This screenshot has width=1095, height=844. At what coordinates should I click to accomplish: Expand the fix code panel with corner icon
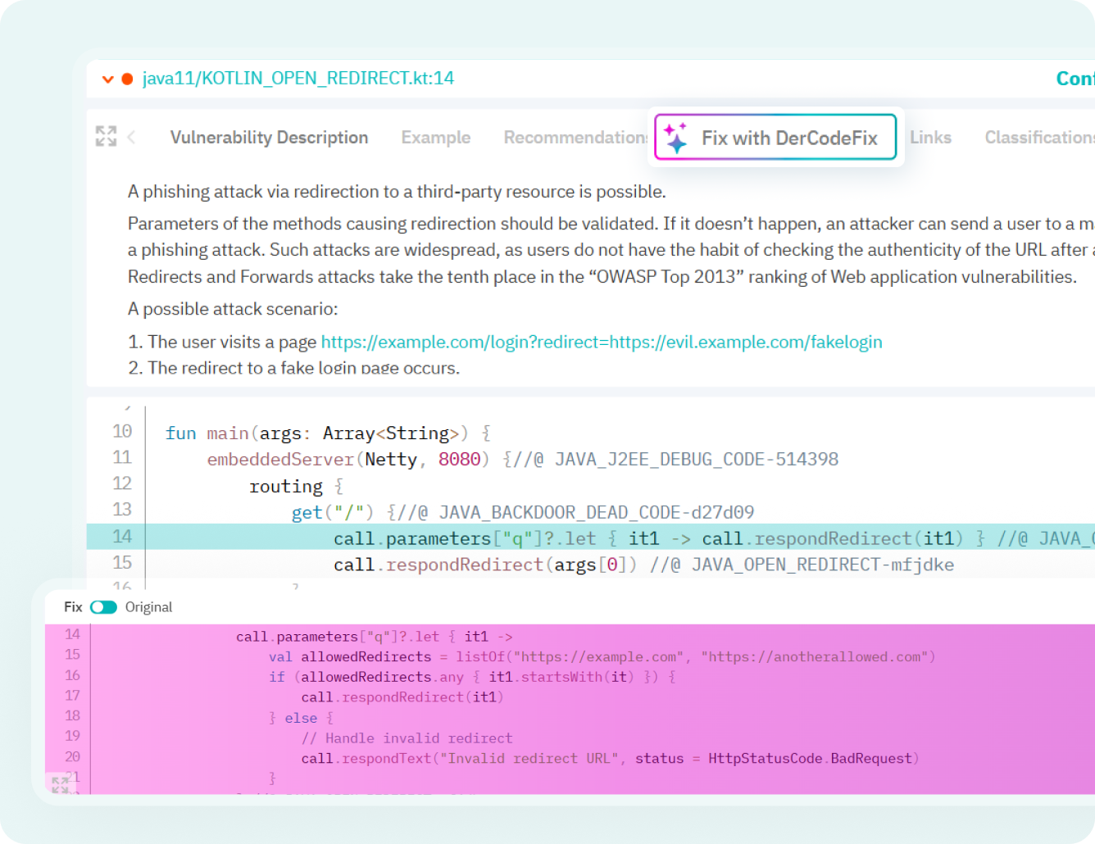(60, 784)
